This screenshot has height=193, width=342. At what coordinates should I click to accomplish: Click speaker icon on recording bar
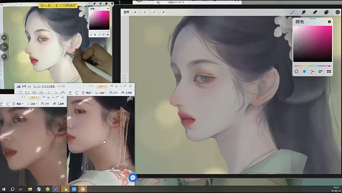pos(158,2)
